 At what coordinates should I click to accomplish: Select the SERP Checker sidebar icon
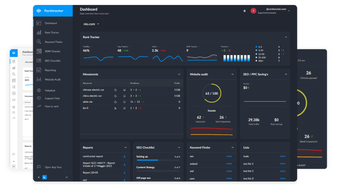[39, 51]
